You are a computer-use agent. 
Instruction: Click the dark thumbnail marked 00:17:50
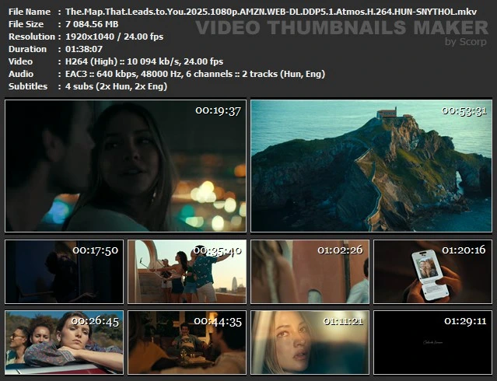point(64,271)
